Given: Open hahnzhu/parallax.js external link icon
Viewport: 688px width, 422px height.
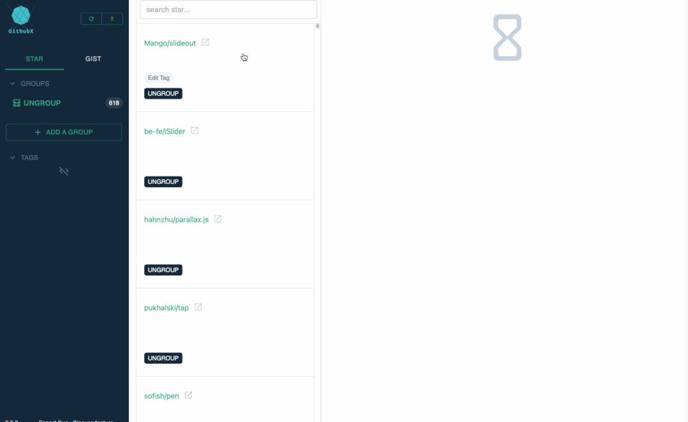Looking at the screenshot, I should pos(218,219).
